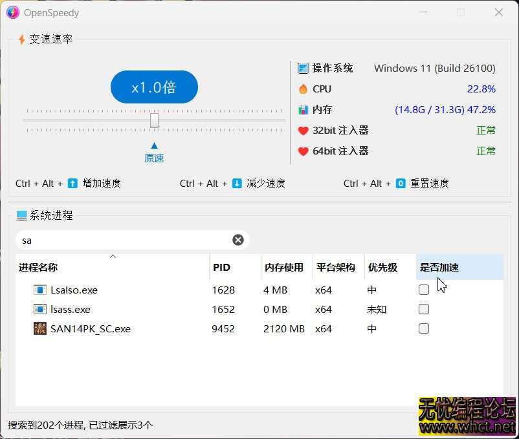Click the monitor icon beside 系统进程
The height and width of the screenshot is (439, 519).
click(x=21, y=215)
